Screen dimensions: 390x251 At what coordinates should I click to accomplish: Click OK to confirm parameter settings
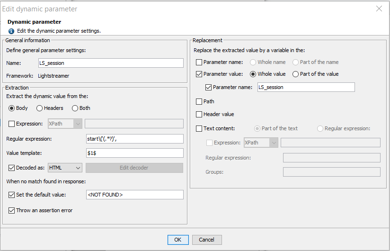coord(178,240)
